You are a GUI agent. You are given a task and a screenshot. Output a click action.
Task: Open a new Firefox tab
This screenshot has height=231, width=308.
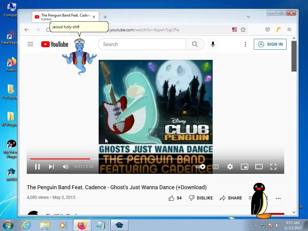tap(105, 17)
